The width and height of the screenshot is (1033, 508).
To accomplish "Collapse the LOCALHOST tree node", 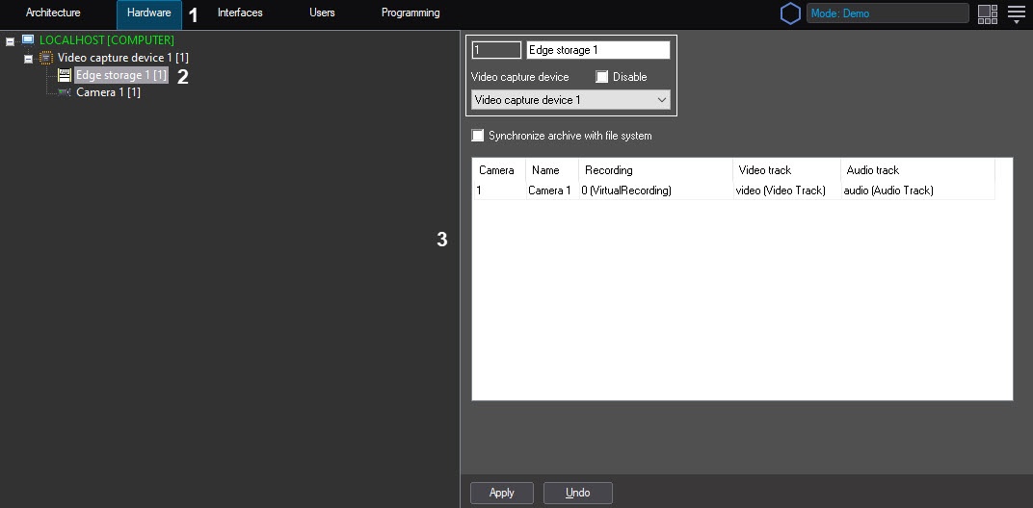I will point(10,41).
